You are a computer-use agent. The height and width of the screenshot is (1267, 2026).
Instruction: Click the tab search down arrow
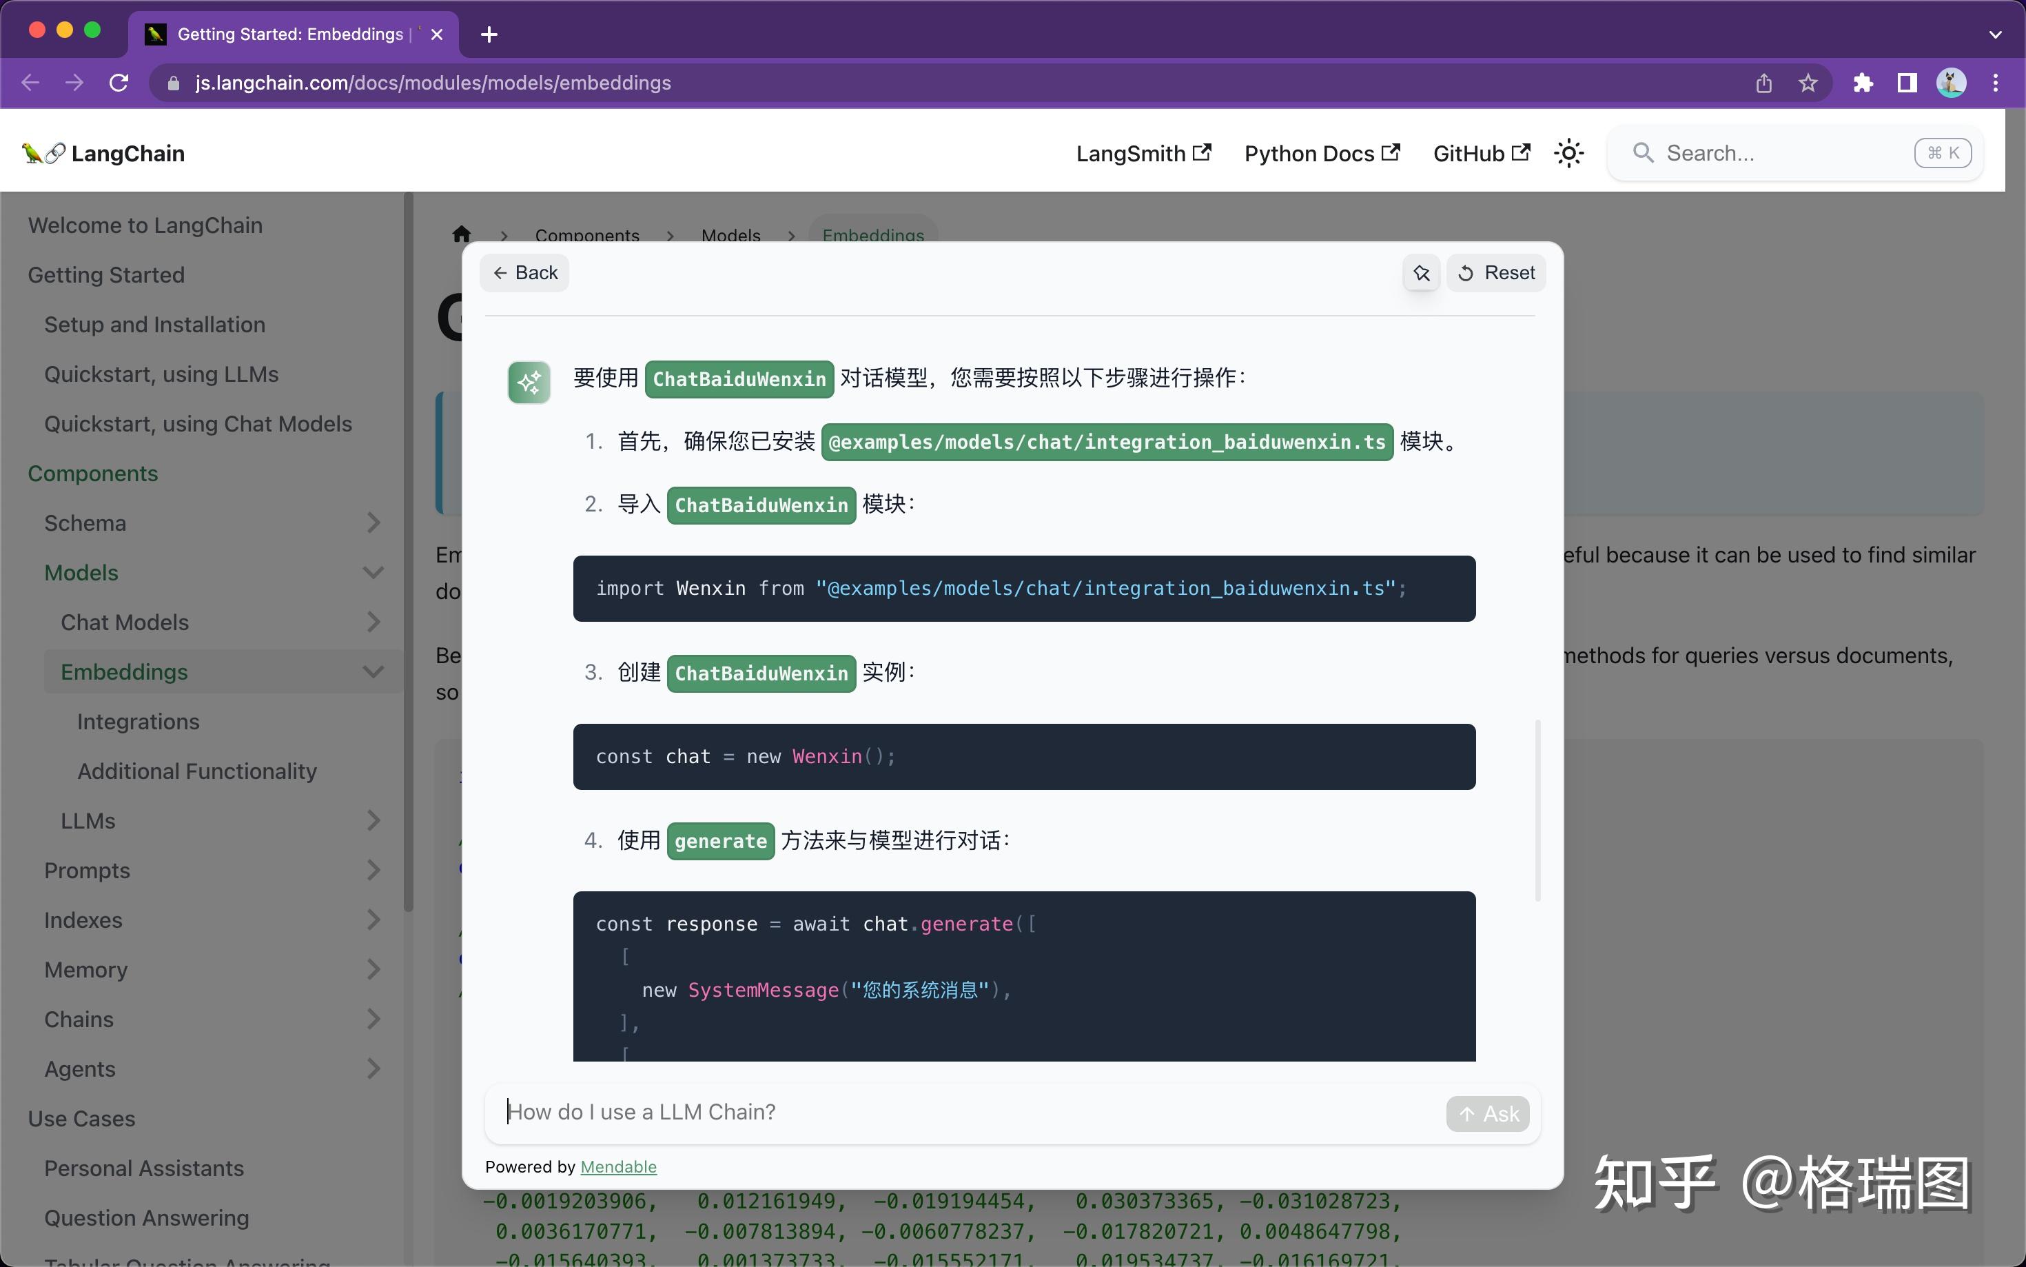tap(1995, 34)
